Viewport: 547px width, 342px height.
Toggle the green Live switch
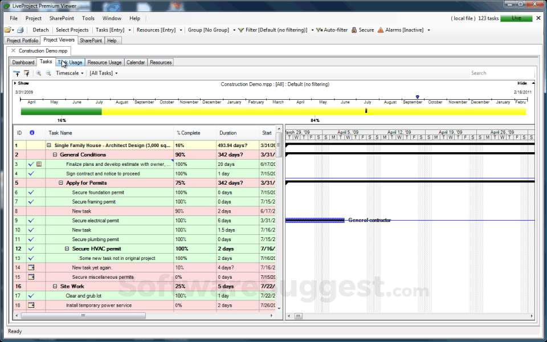516,18
